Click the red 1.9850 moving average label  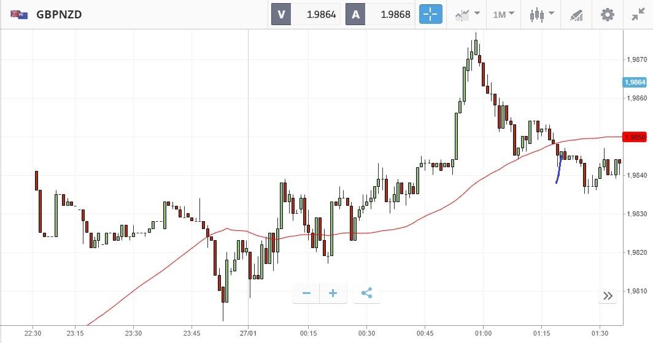tap(634, 137)
